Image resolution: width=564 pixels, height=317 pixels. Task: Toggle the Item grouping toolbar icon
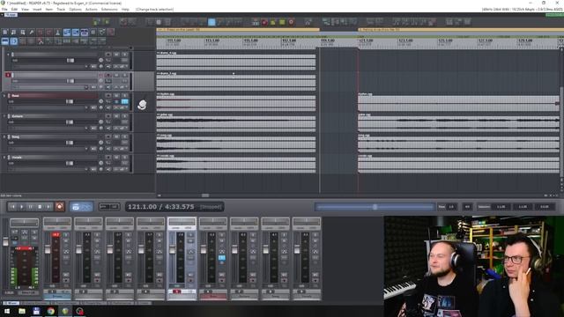[76, 33]
